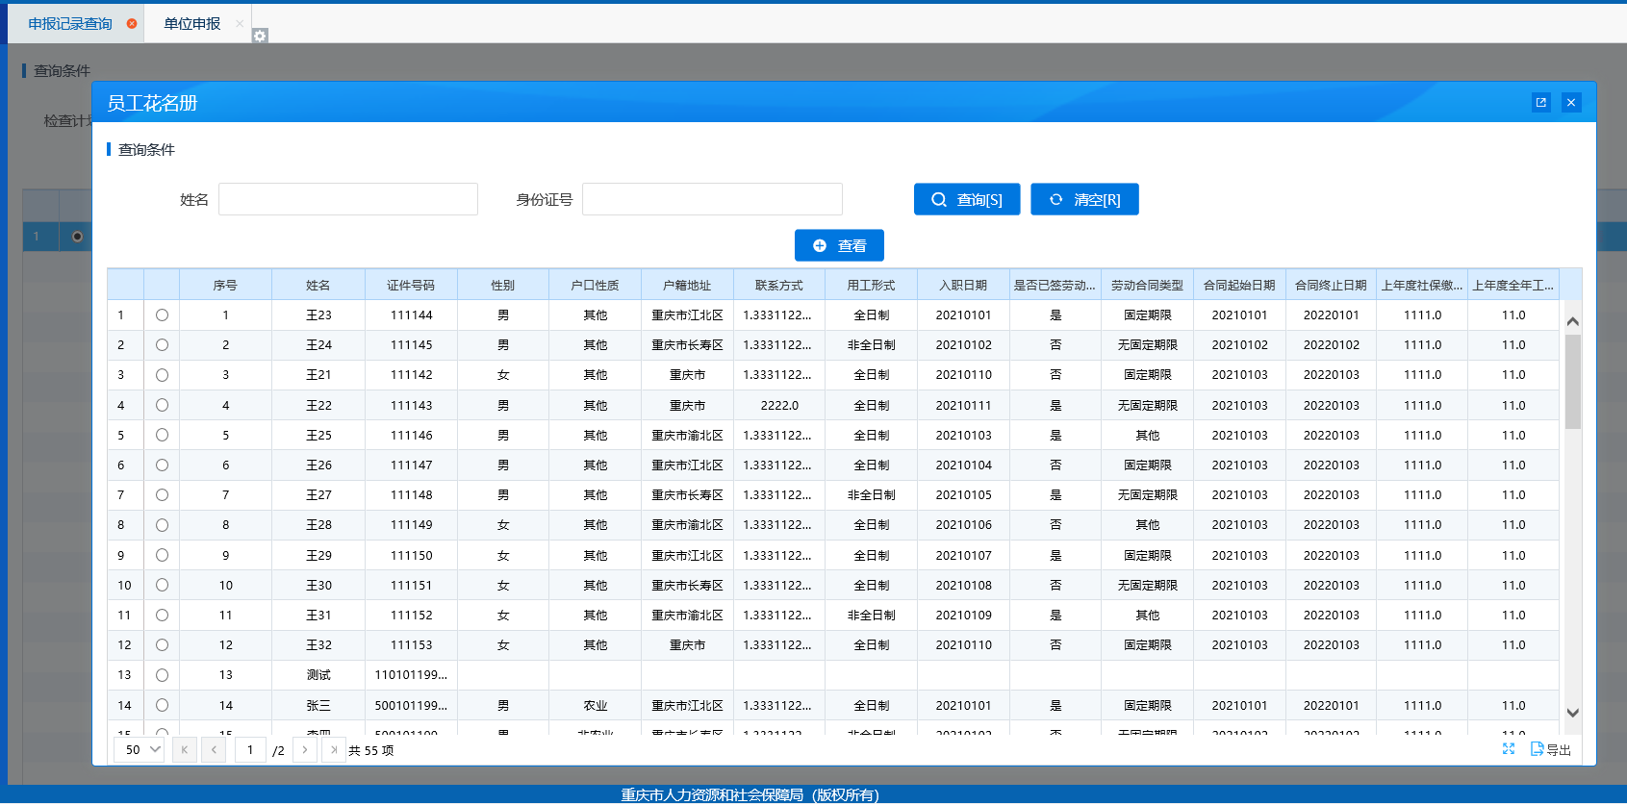This screenshot has width=1627, height=805.
Task: Select radio button for 王26
Action: point(162,465)
